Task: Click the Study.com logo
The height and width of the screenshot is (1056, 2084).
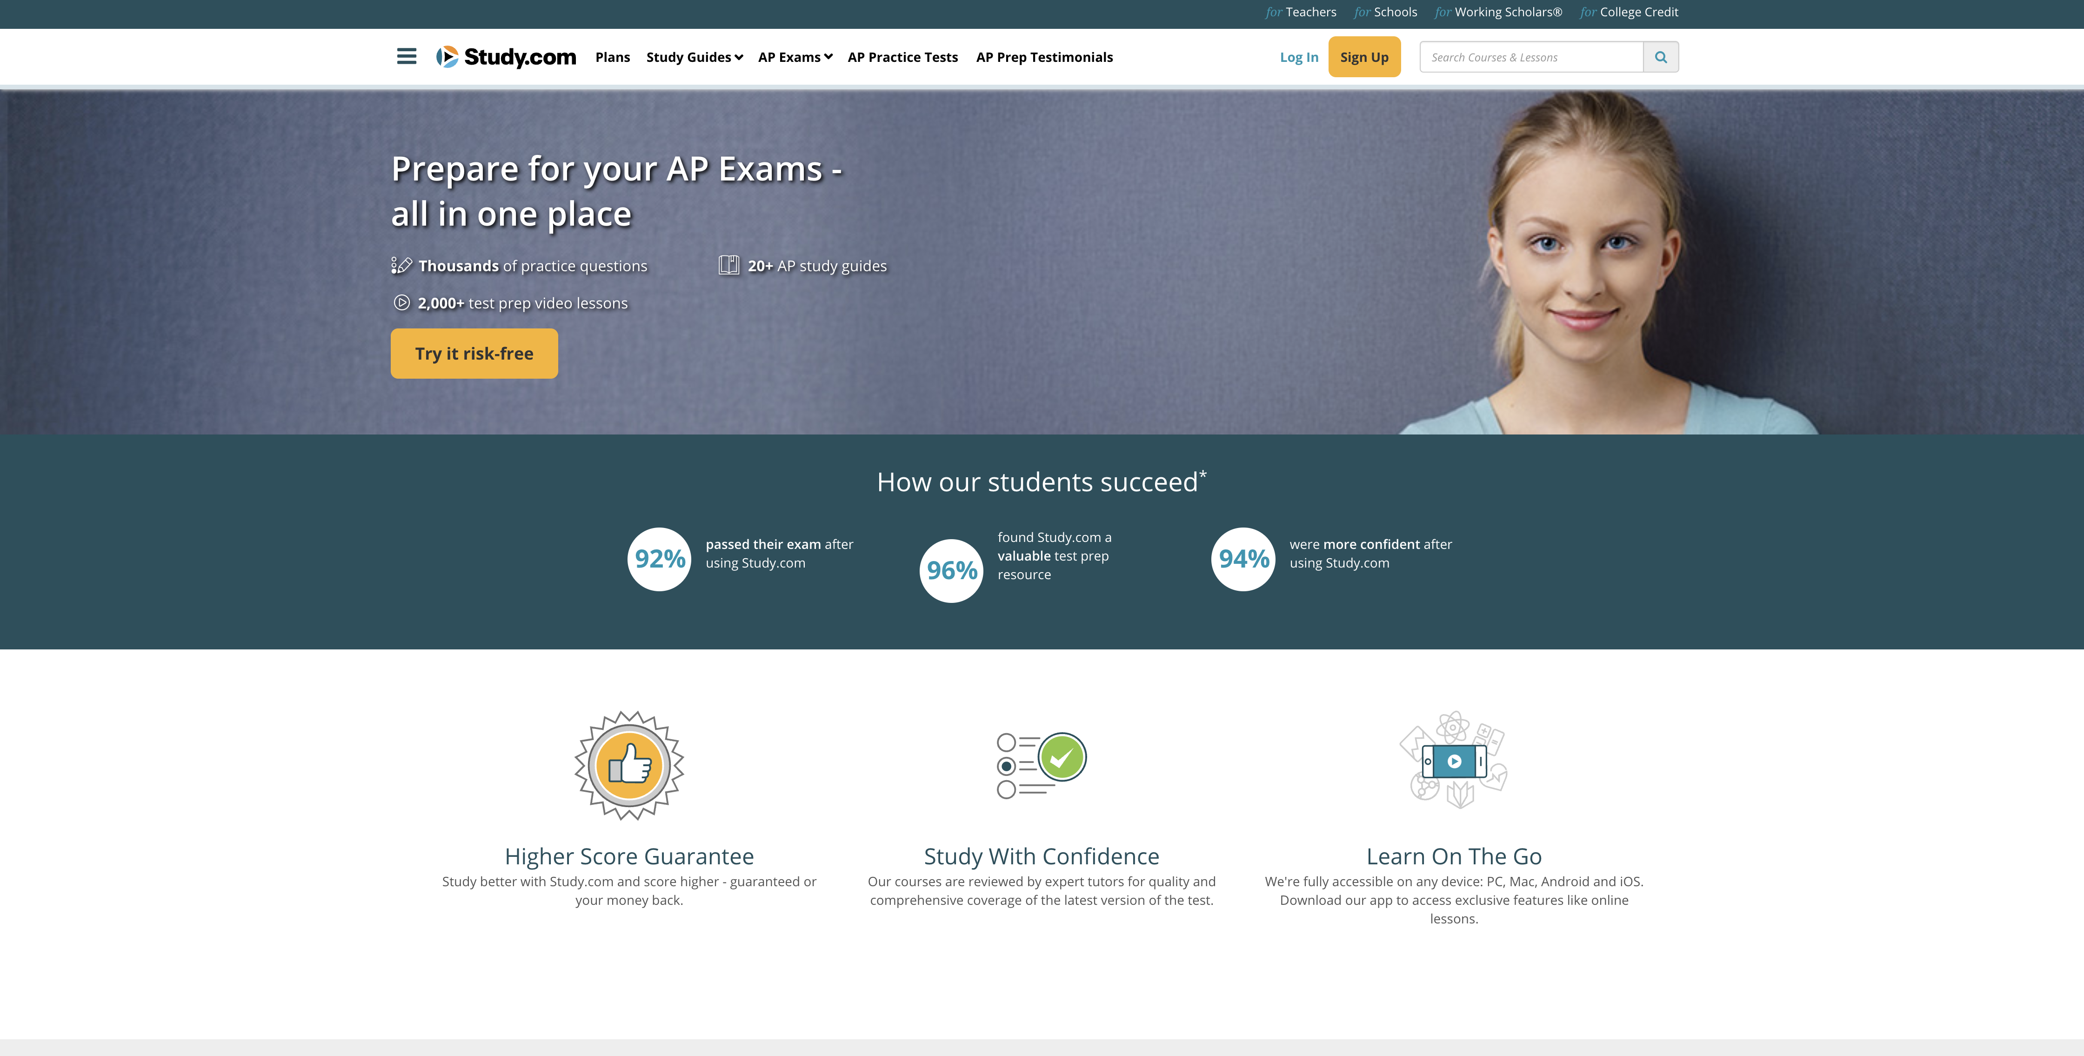Action: tap(507, 57)
